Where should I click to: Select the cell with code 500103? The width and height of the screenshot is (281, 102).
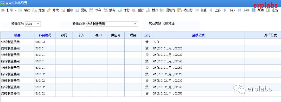click(x=45, y=42)
